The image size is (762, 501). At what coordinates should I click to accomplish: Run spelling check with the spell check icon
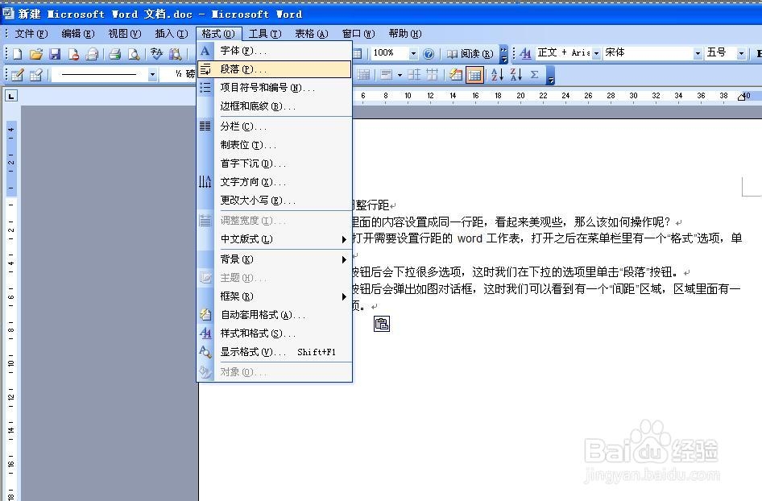click(155, 53)
